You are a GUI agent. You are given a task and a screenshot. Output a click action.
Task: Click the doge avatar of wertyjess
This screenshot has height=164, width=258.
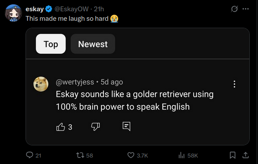pos(41,84)
